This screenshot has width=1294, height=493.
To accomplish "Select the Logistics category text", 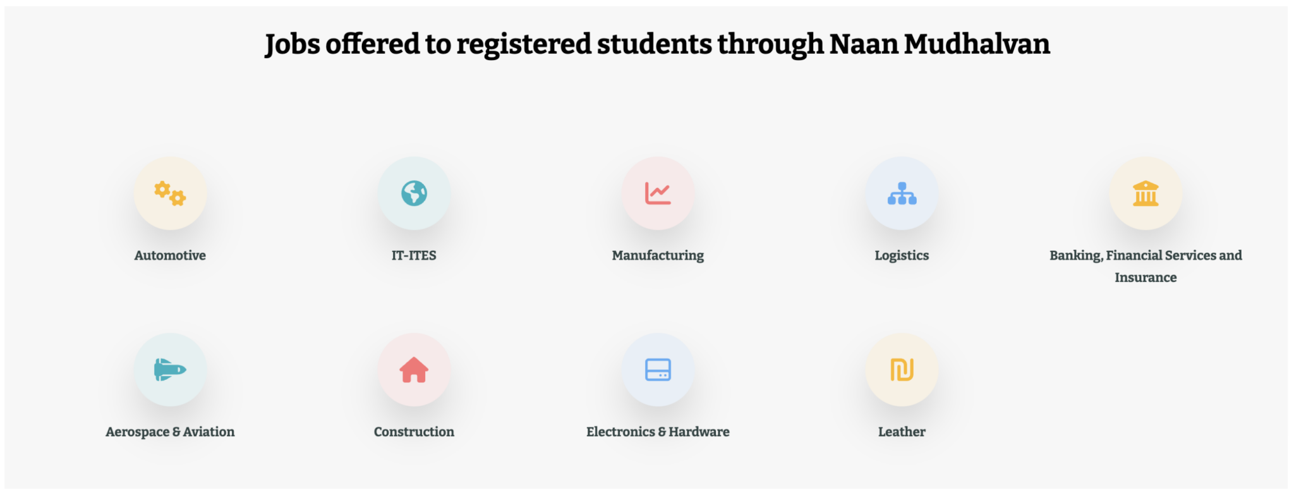I will (902, 255).
